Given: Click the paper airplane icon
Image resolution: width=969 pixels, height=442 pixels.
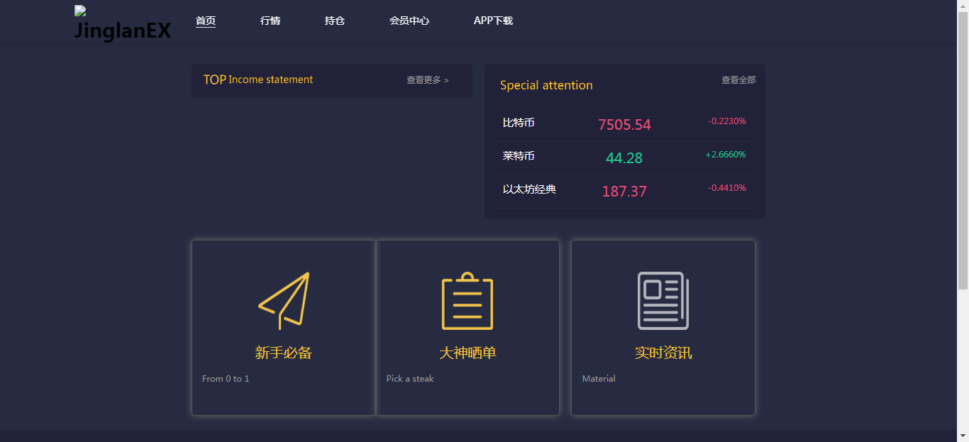Looking at the screenshot, I should [x=284, y=300].
